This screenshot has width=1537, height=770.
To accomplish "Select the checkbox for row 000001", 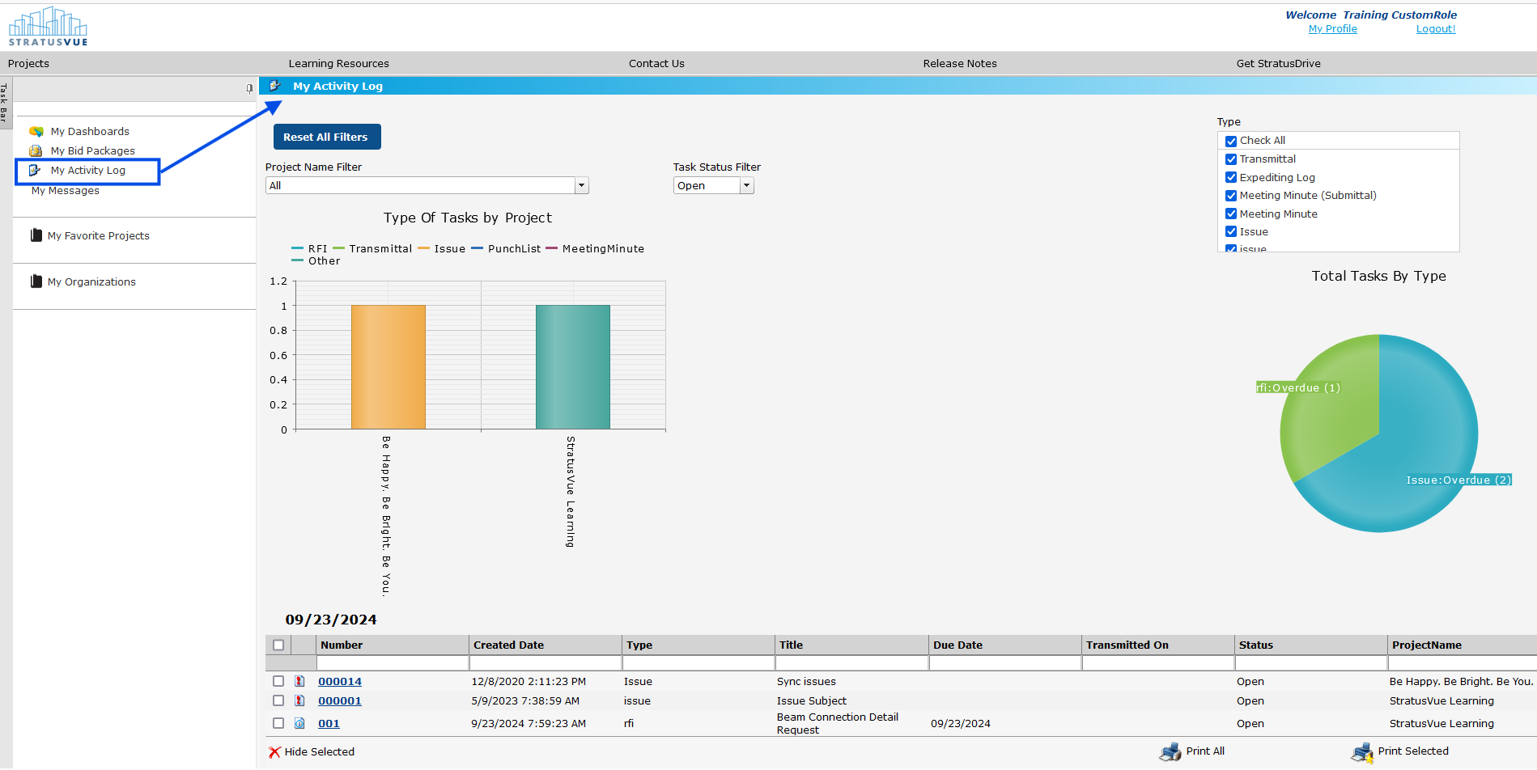I will [x=278, y=700].
